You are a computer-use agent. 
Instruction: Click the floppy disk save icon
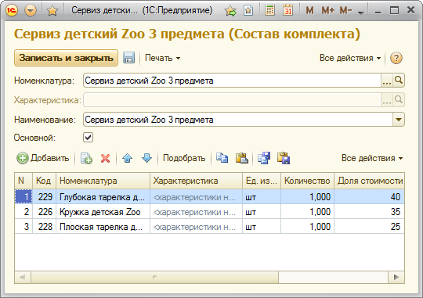pos(129,58)
